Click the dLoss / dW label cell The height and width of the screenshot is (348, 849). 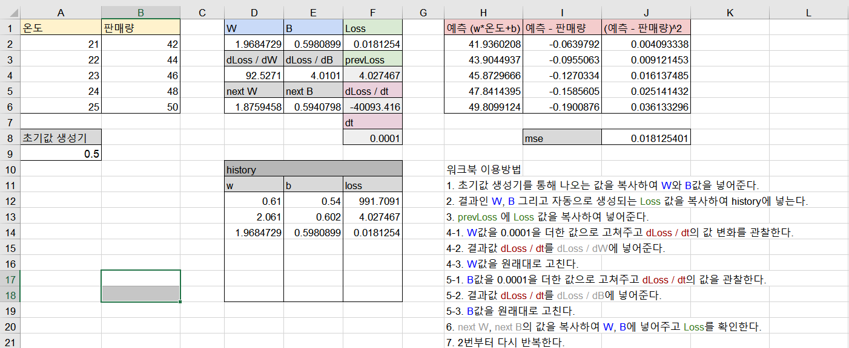[x=254, y=59]
